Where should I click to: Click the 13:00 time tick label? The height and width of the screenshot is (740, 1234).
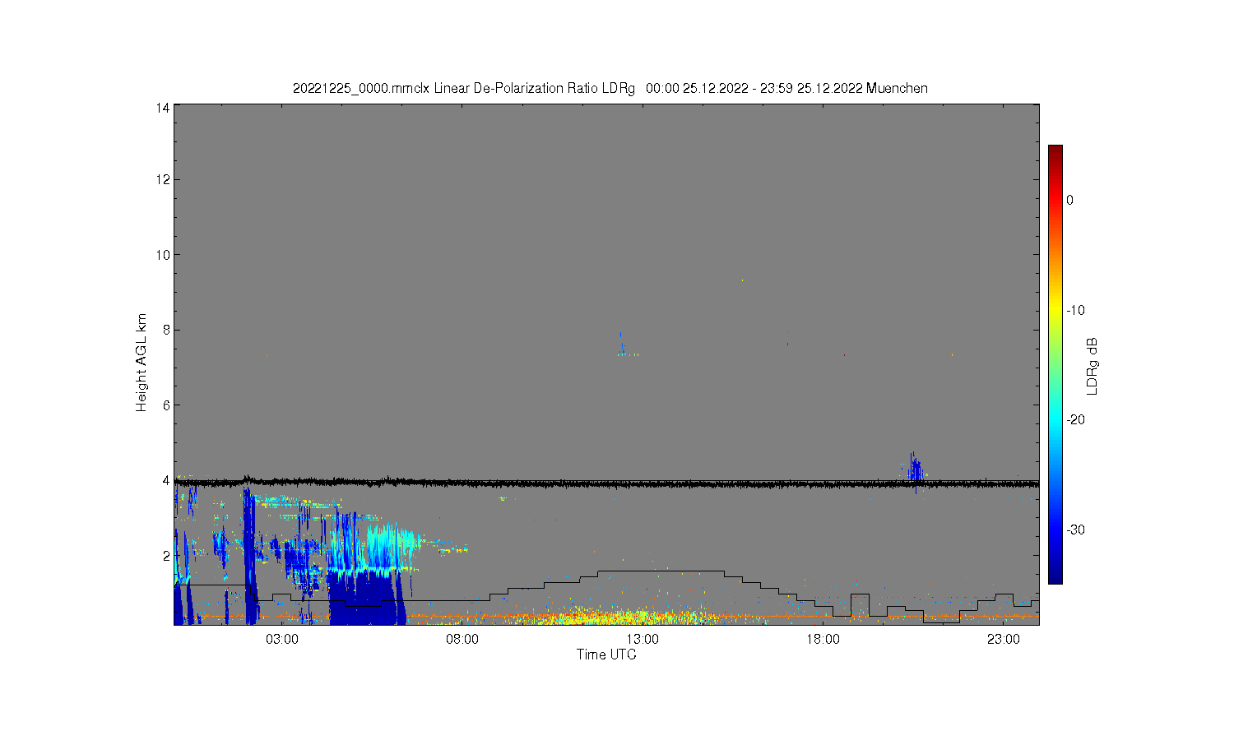click(x=643, y=640)
